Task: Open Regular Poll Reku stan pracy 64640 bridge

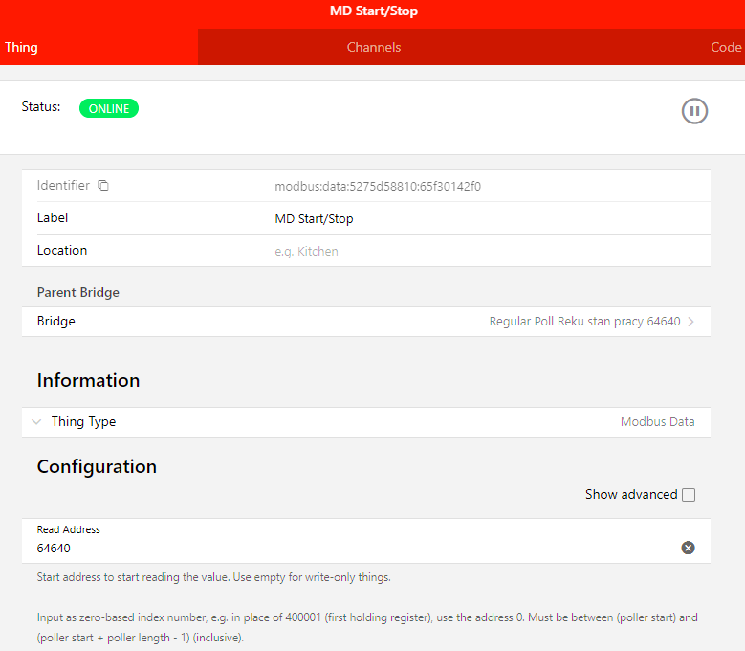Action: tap(585, 322)
